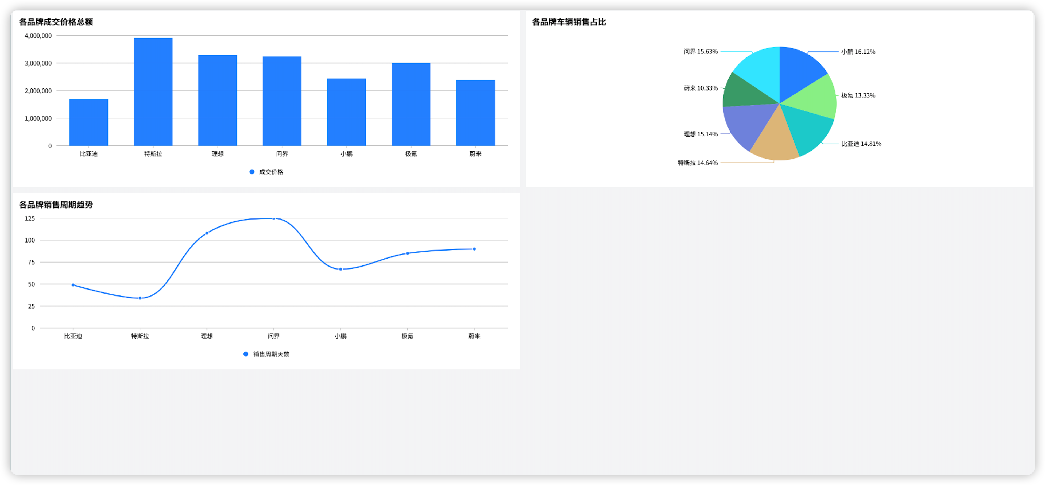Viewport: 1045px width, 485px height.
Task: Click the 75 y-axis label on line chart
Action: pyautogui.click(x=31, y=262)
